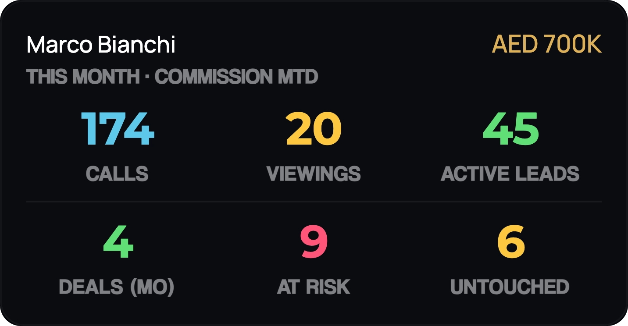
Task: Click the AT RISK label
Action: (x=314, y=287)
